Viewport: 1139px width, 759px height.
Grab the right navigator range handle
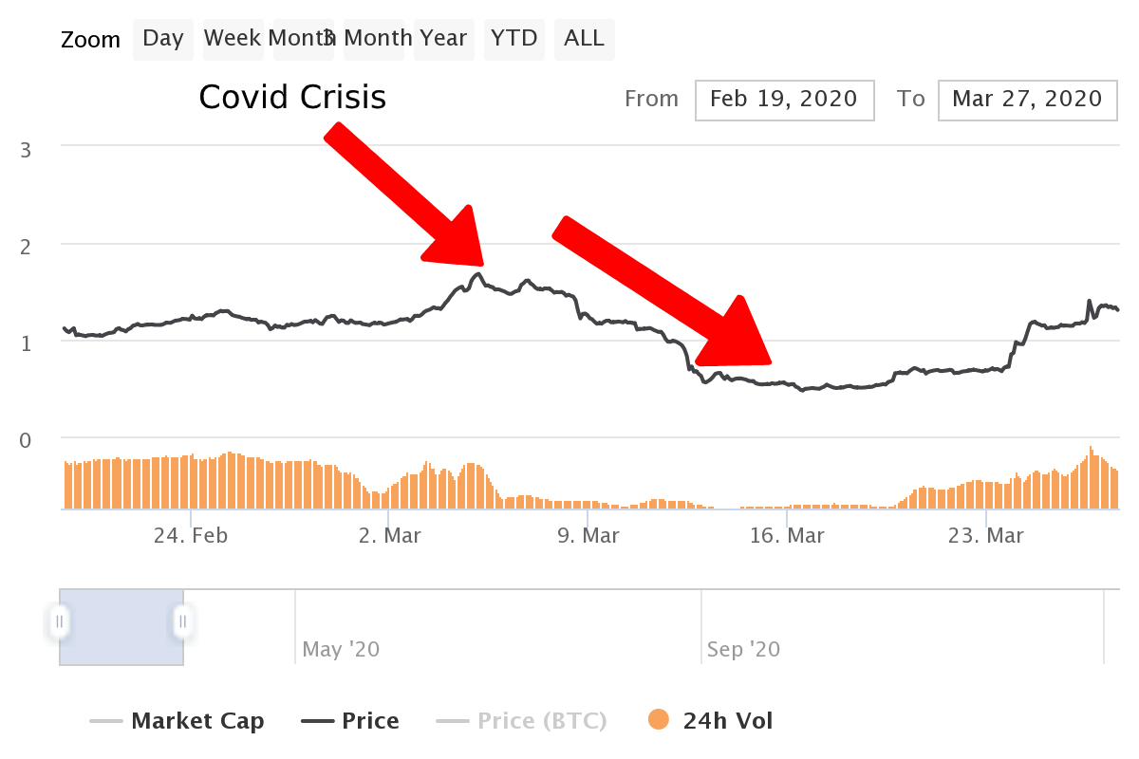pyautogui.click(x=182, y=622)
